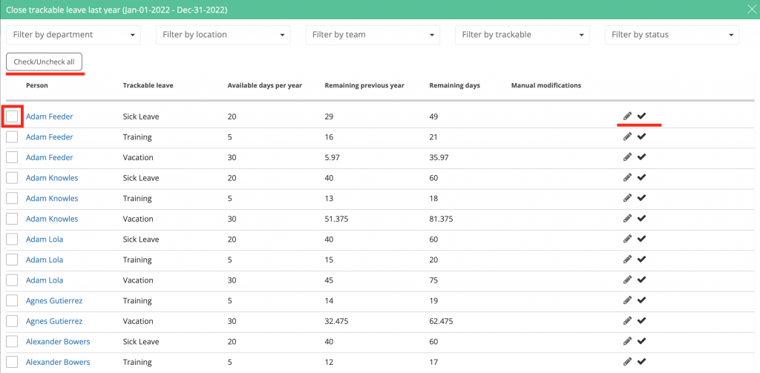Edit Adam Knowles Vacation row with the pencil icon
The width and height of the screenshot is (760, 373).
628,218
